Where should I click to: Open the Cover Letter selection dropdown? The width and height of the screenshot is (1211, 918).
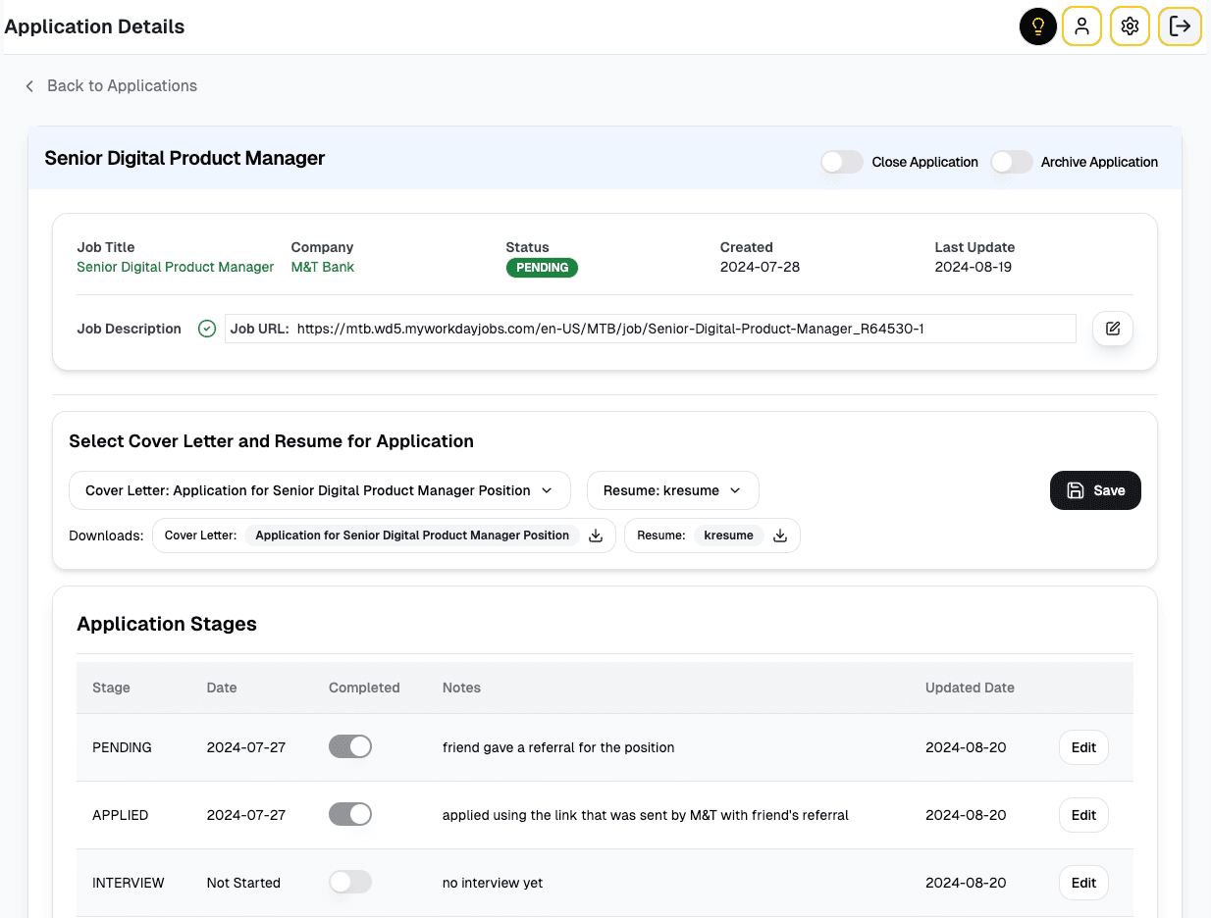(x=319, y=490)
